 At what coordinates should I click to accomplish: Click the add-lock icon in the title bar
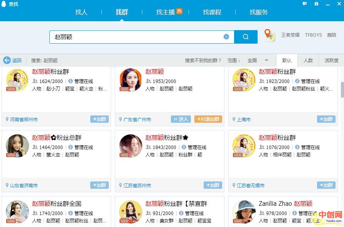(316, 4)
